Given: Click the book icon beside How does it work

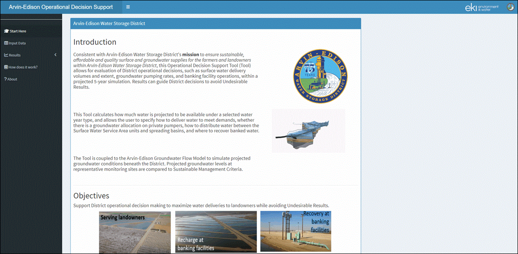Looking at the screenshot, I should [x=6, y=67].
